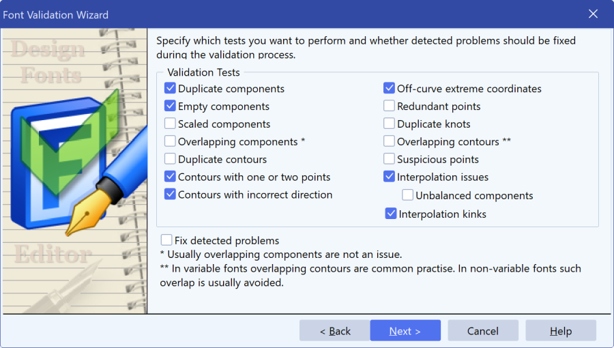Proceed with the Next button
Image resolution: width=614 pixels, height=348 pixels.
(x=405, y=331)
